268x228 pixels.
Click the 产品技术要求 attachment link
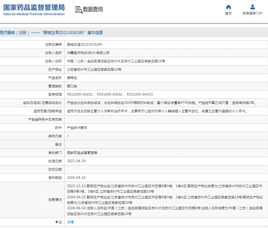pos(77,128)
